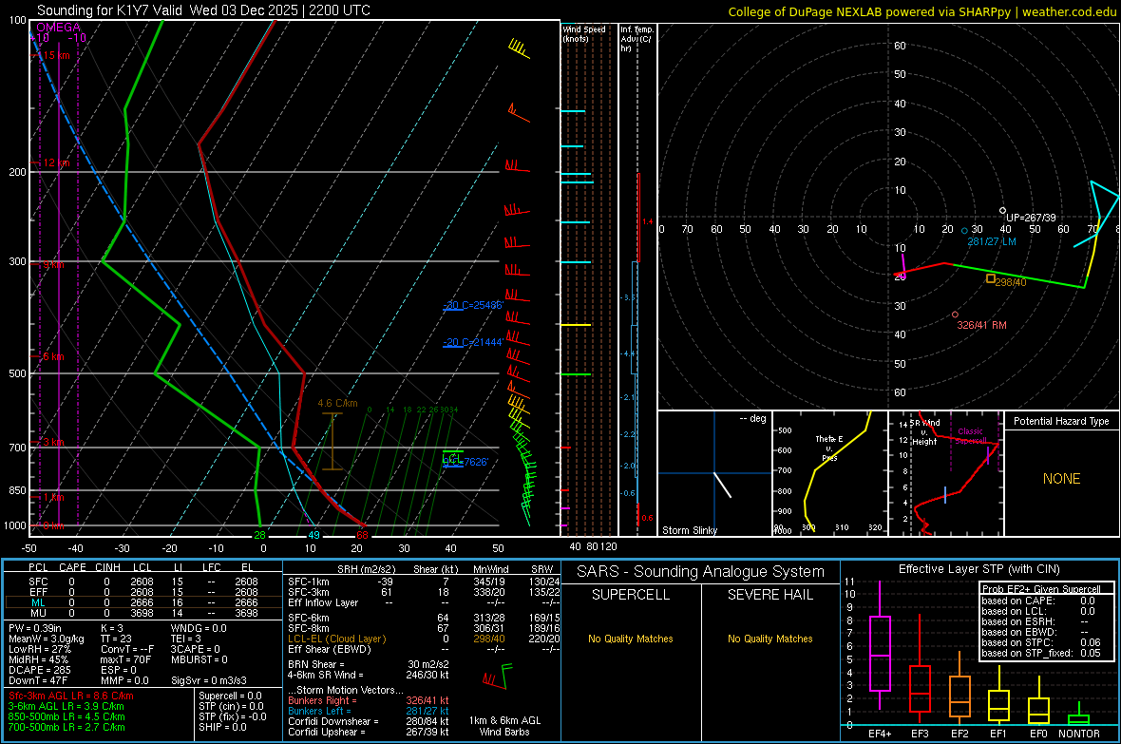Click the cyan wet-bulb value 49
Screen dimensions: 1121x744
(x=313, y=535)
